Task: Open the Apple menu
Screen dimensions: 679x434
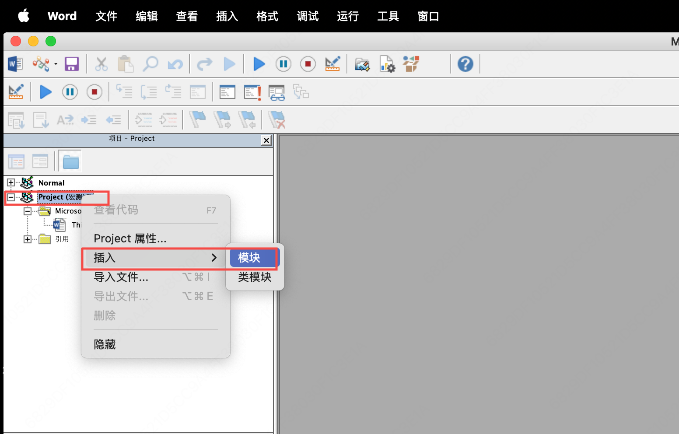Action: click(24, 16)
